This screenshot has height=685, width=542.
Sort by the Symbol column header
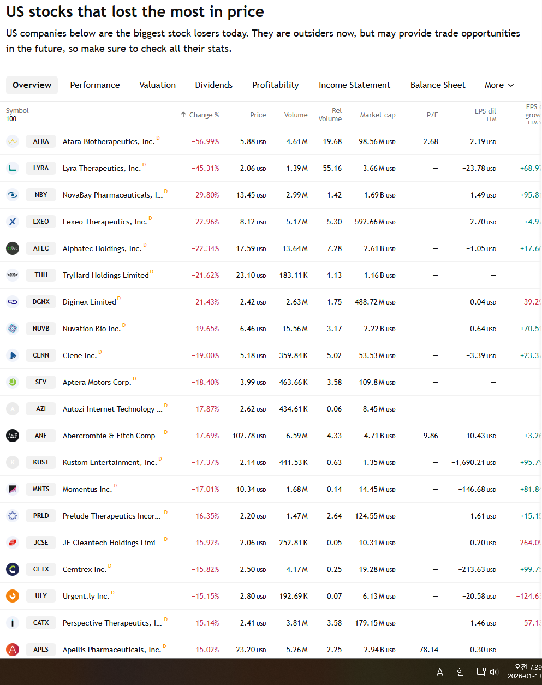17,111
